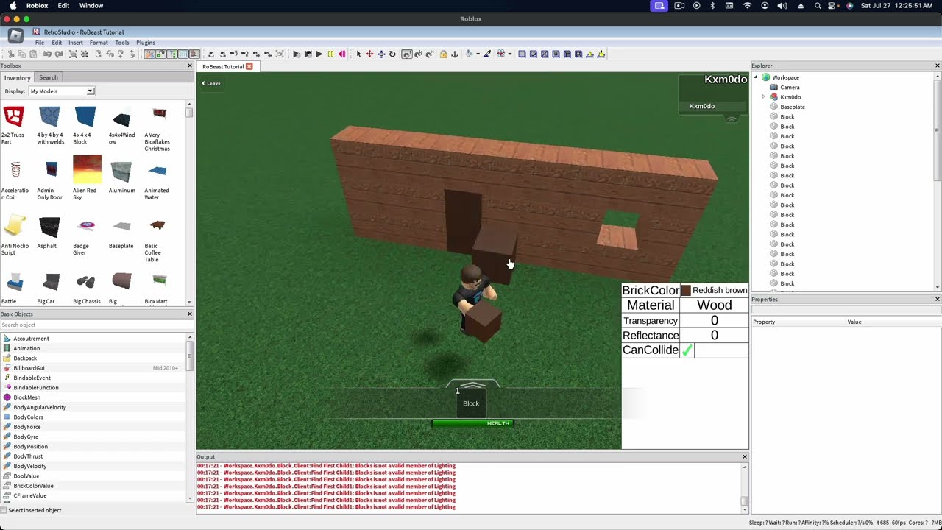Screen dimensions: 942x530
Task: Select Camera in the Explorer tree
Action: [790, 87]
